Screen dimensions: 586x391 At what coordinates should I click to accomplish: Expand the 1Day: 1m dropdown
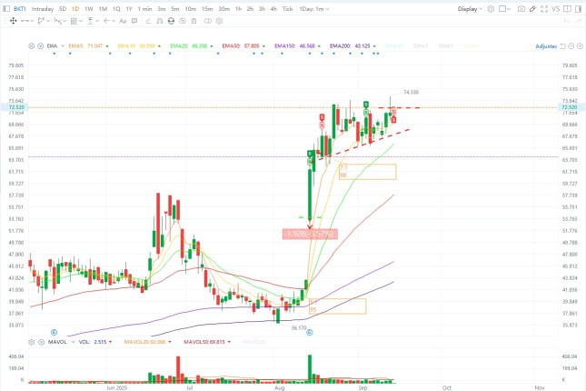coord(314,8)
